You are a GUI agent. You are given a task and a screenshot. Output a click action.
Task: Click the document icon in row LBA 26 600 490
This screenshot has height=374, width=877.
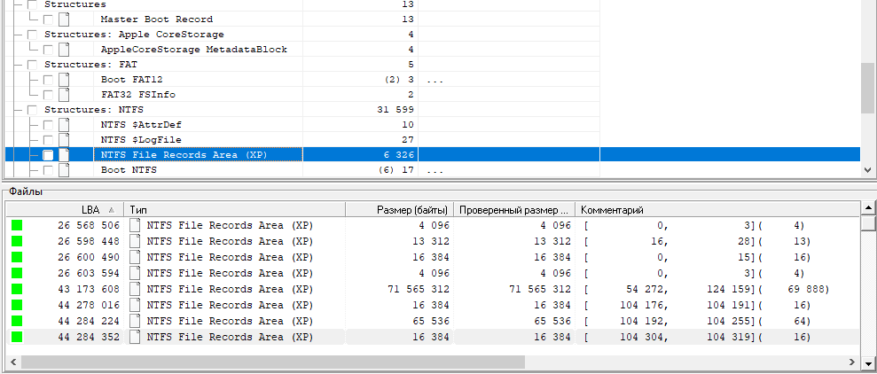(x=134, y=258)
